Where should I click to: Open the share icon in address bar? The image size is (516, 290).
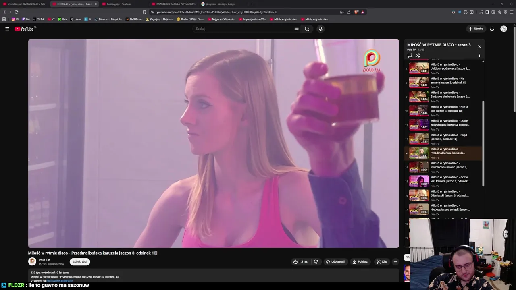[x=349, y=12]
